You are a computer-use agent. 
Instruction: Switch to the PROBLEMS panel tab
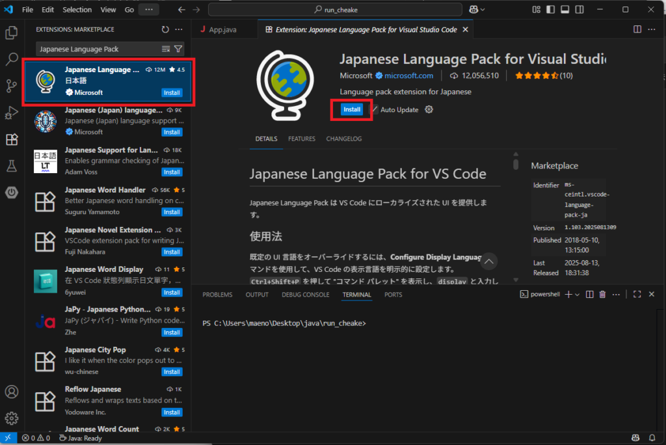tap(217, 295)
